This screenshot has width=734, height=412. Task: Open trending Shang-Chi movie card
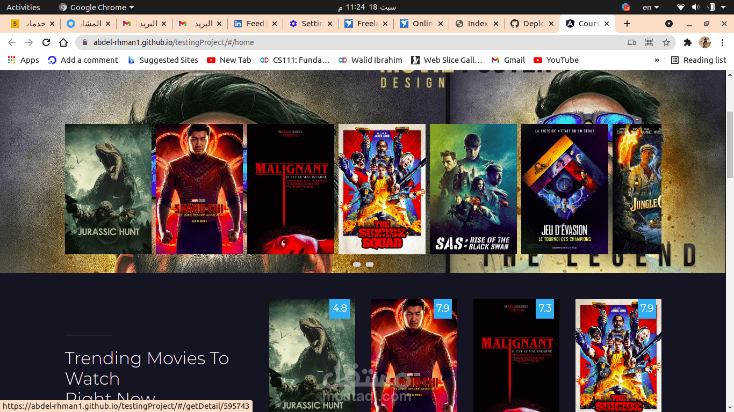[414, 355]
